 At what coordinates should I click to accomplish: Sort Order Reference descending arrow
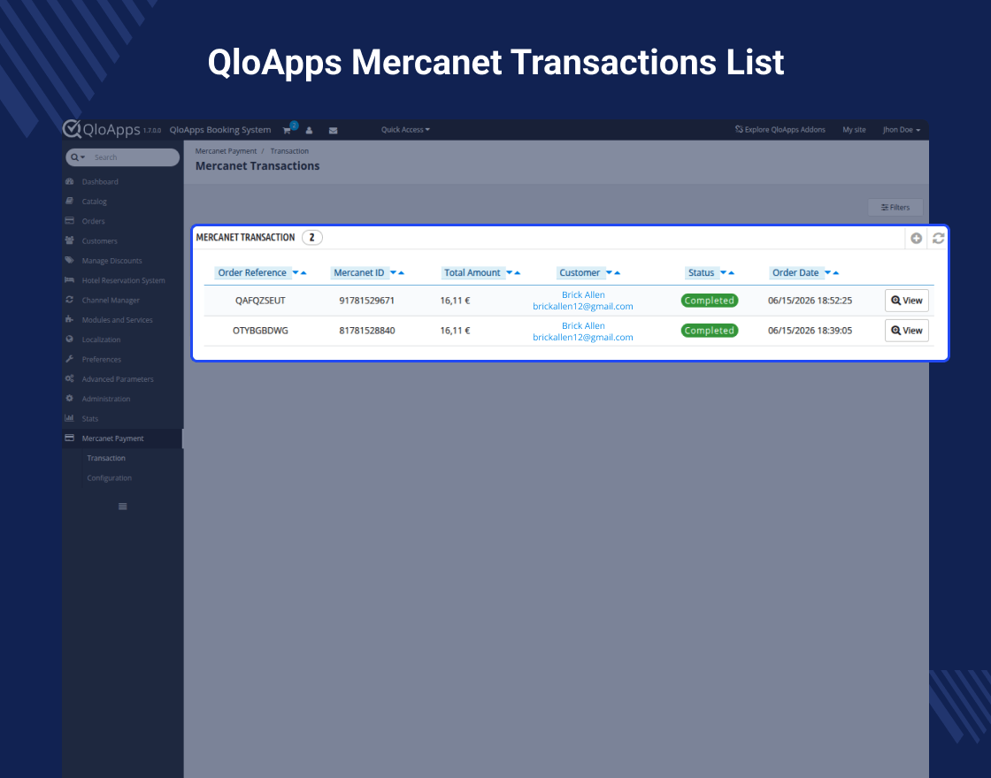pyautogui.click(x=296, y=273)
